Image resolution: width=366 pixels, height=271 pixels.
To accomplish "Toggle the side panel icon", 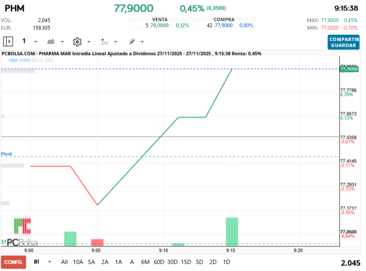I will pyautogui.click(x=8, y=41).
